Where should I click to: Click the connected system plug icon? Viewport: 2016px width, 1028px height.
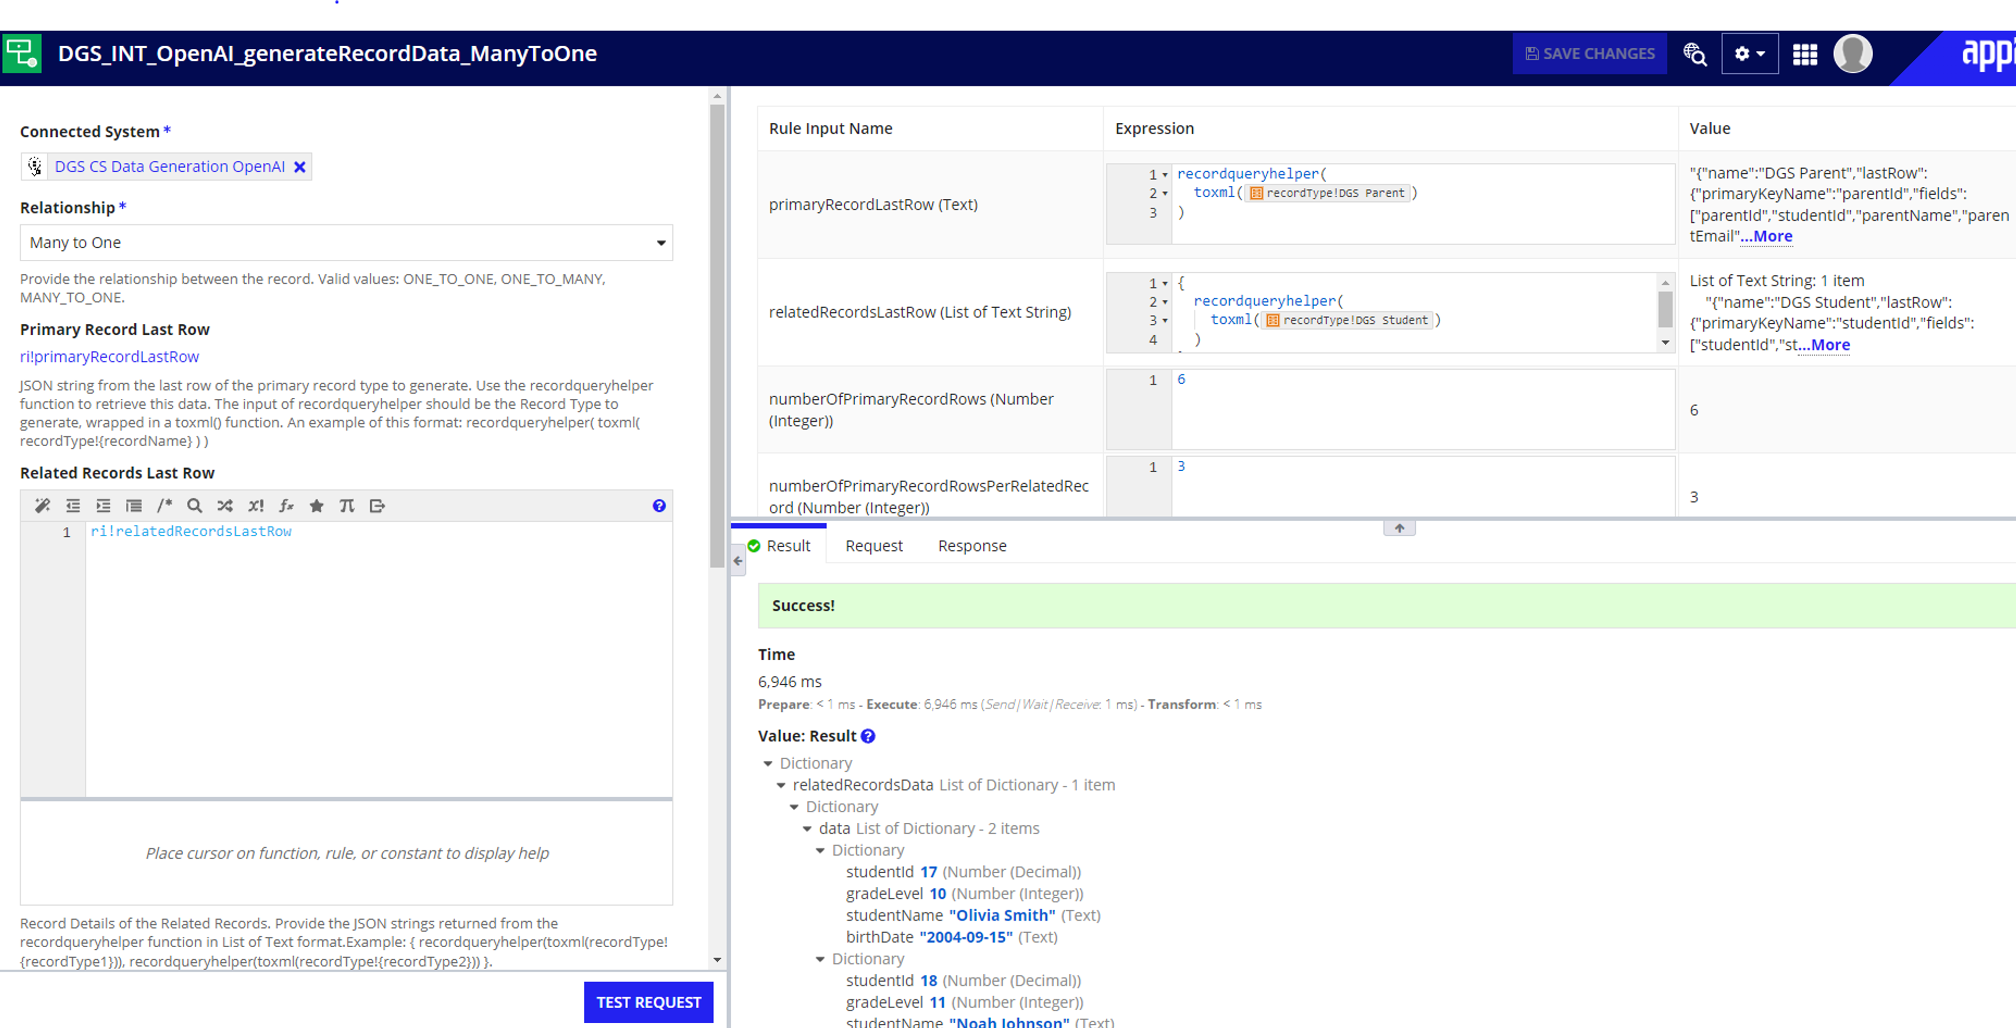[x=35, y=167]
